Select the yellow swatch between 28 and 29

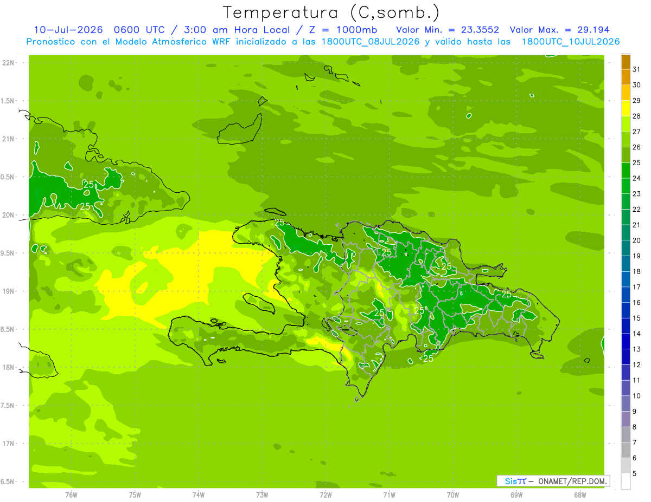[626, 108]
